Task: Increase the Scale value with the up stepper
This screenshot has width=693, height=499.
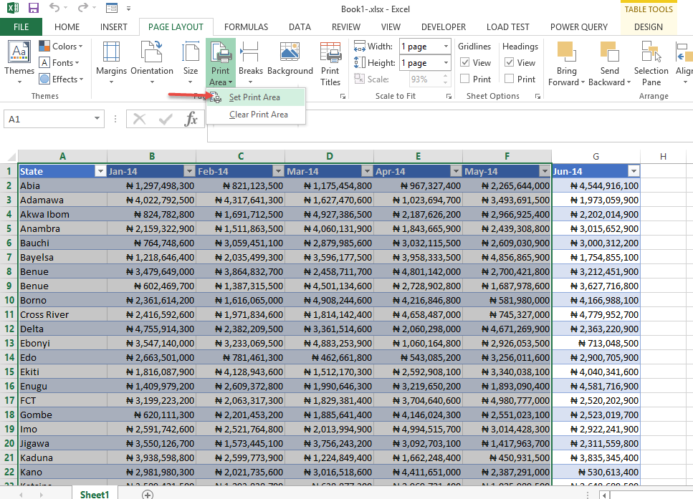Action: [445, 77]
